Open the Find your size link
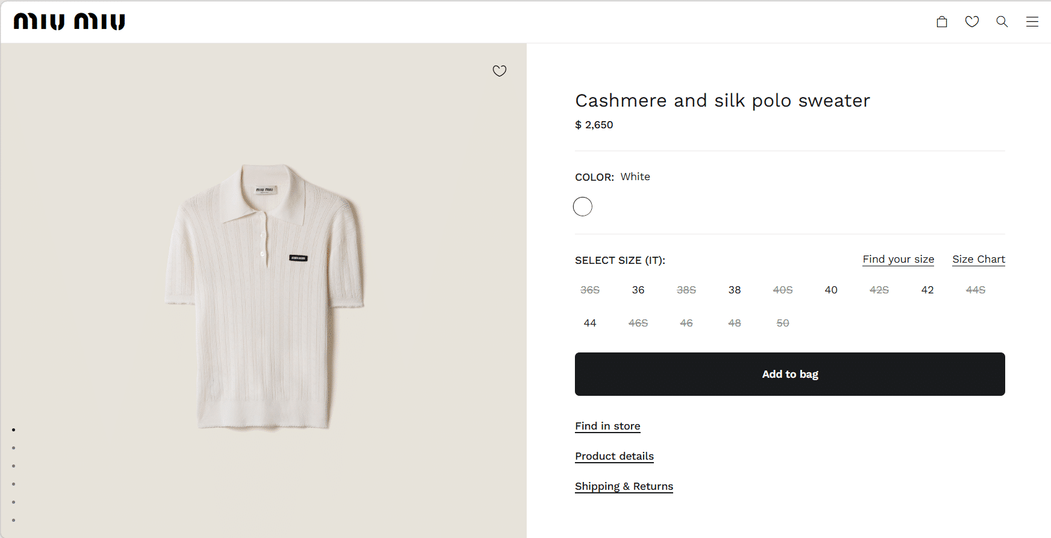1051x538 pixels. [x=898, y=259]
